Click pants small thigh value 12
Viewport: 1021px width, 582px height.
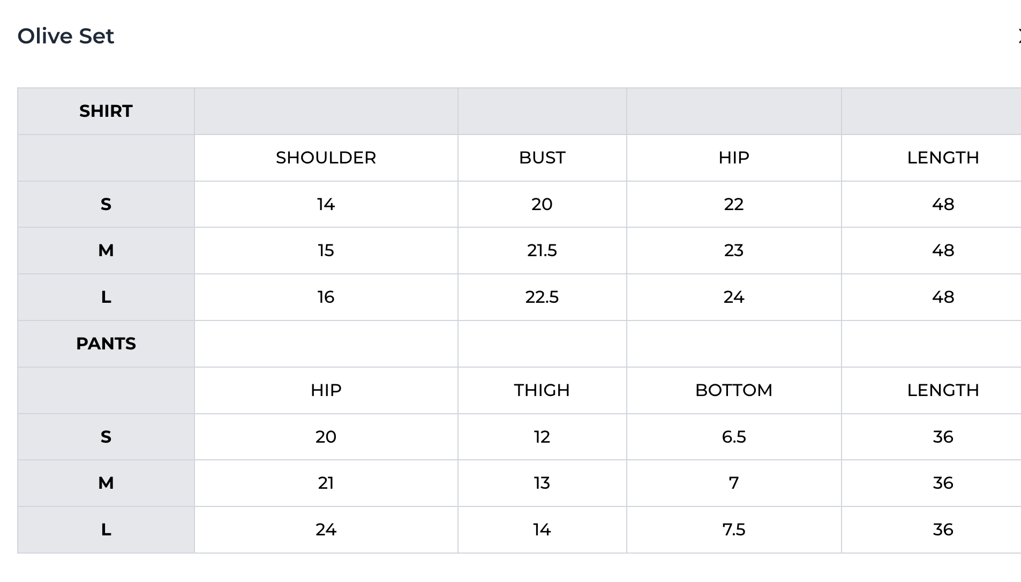(x=542, y=437)
